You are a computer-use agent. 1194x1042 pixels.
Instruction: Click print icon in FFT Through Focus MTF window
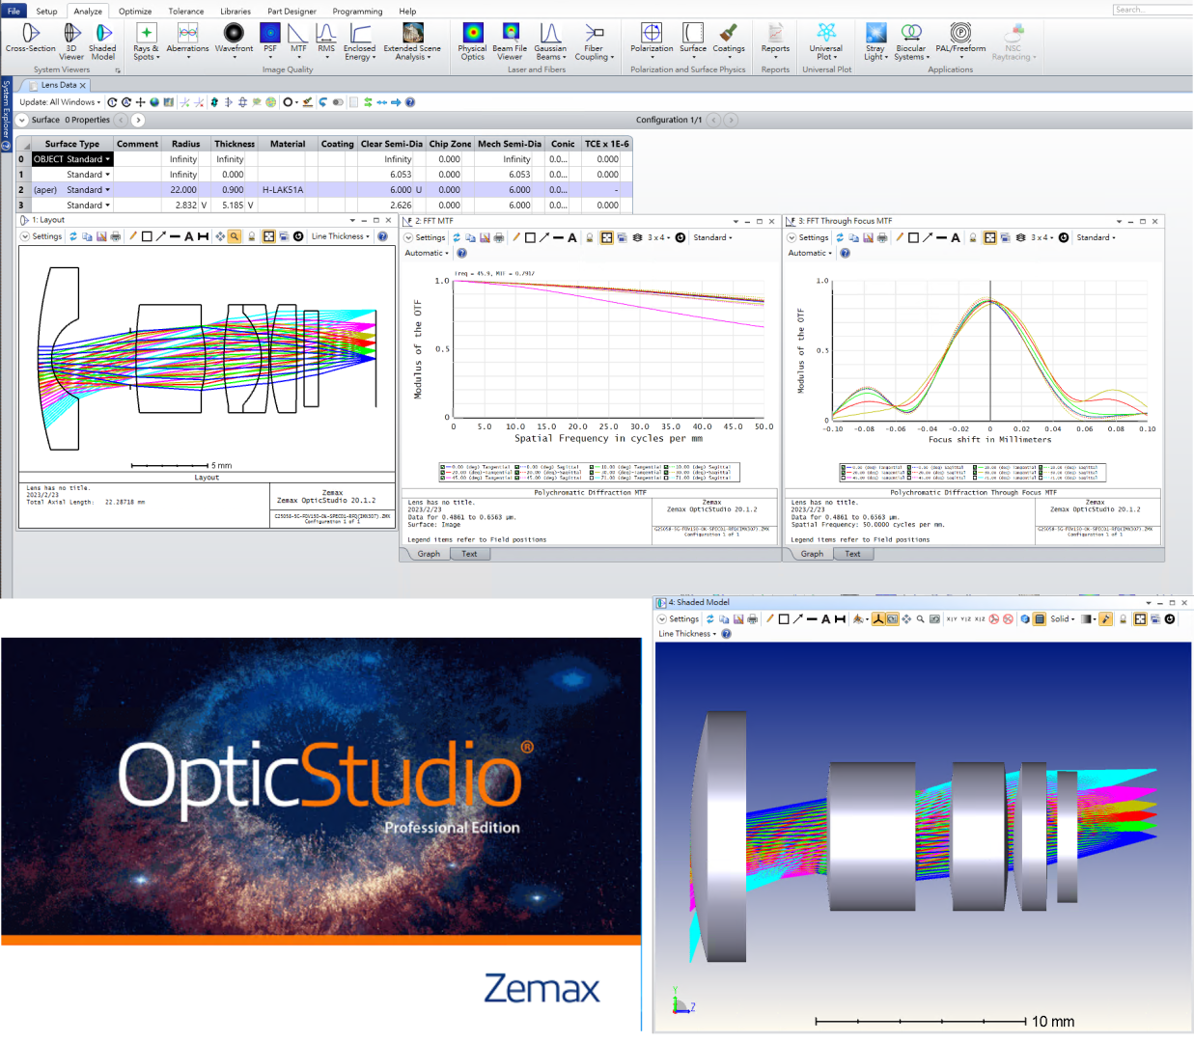click(x=882, y=237)
